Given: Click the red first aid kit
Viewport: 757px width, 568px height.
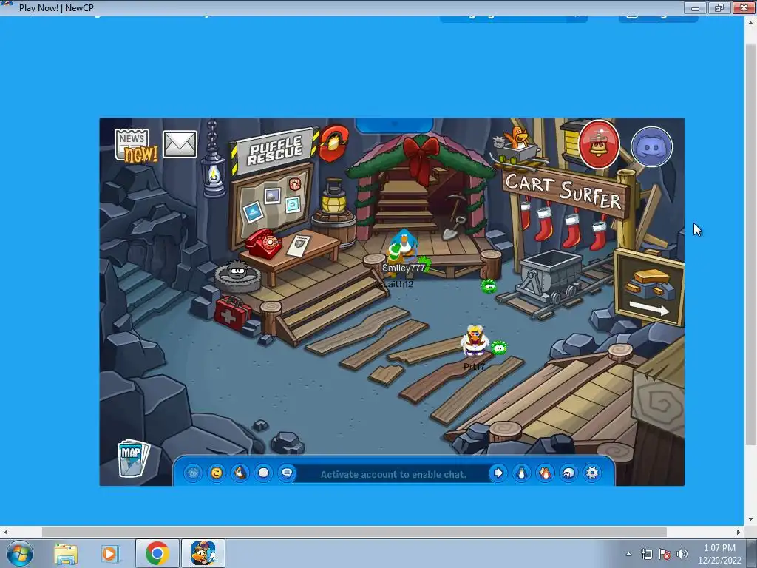Looking at the screenshot, I should [231, 312].
